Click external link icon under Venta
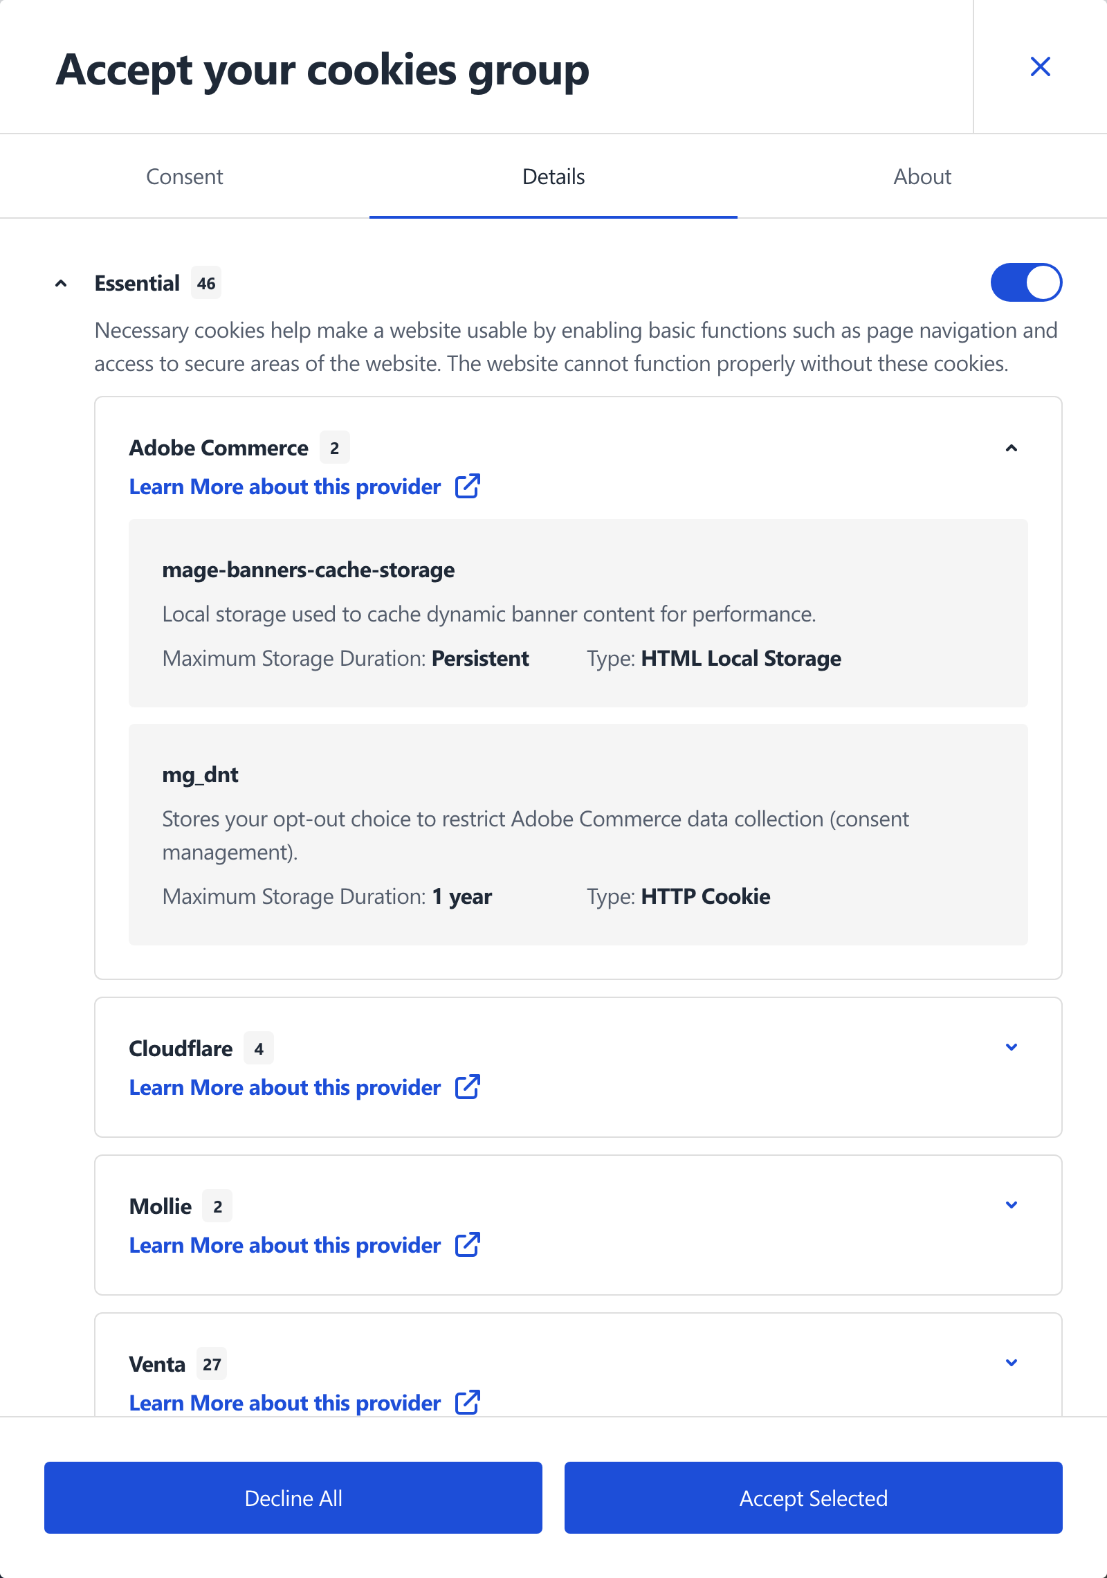The image size is (1107, 1578). (x=468, y=1403)
